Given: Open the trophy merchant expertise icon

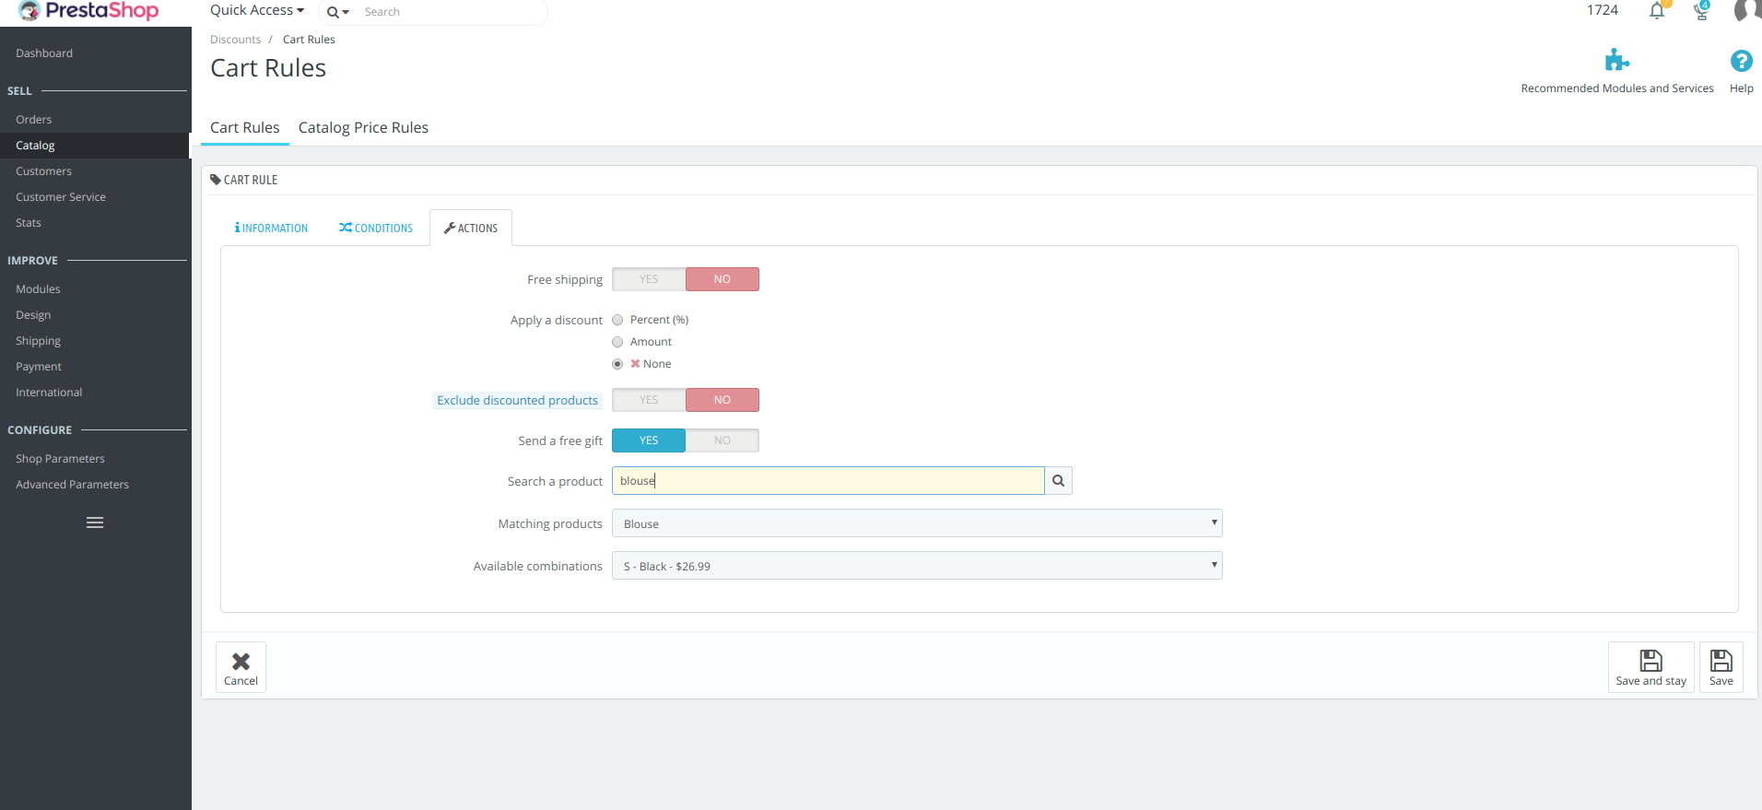Looking at the screenshot, I should tap(1701, 11).
